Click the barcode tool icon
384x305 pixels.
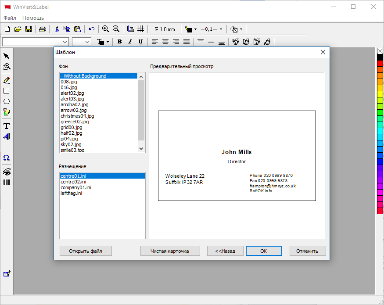pos(7,182)
